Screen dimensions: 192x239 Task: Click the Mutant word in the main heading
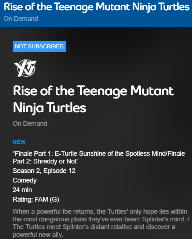tap(152, 91)
